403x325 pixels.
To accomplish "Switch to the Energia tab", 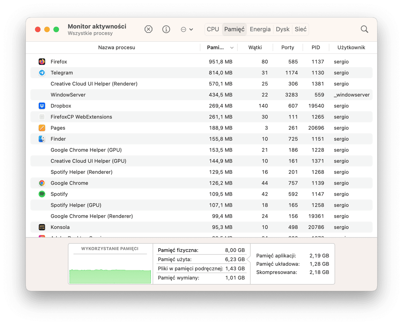I will click(260, 29).
